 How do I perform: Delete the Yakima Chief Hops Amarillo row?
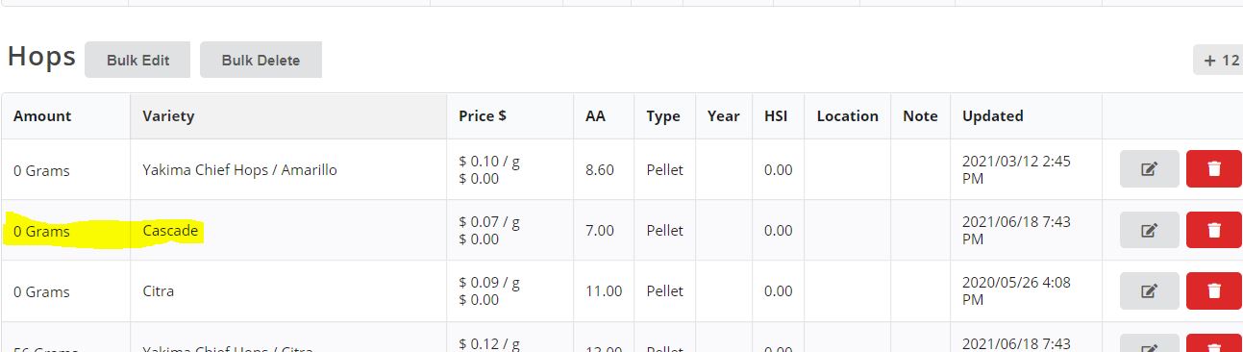pos(1214,169)
